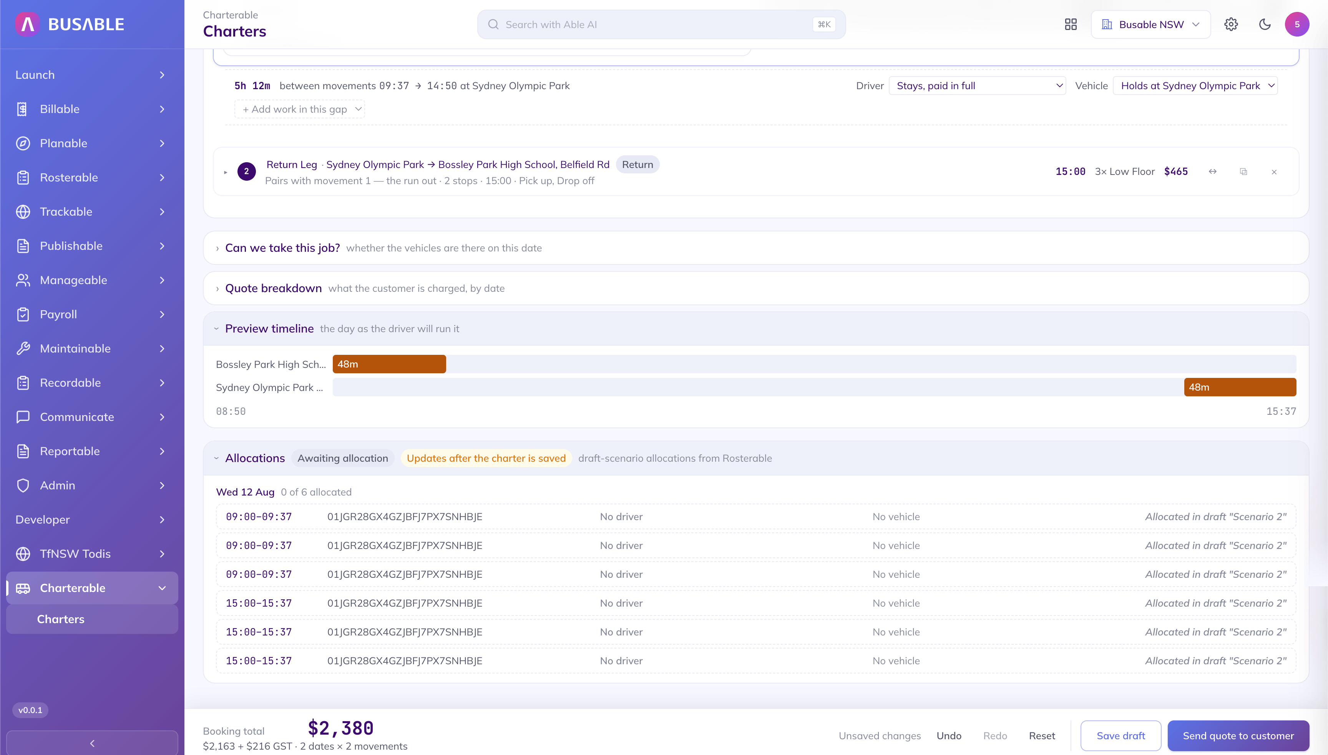Remove the Return Leg movement
This screenshot has height=755, width=1328.
[x=1274, y=171]
